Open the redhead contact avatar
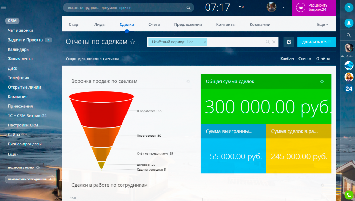Viewport: 355px width, 201px height. click(x=349, y=77)
